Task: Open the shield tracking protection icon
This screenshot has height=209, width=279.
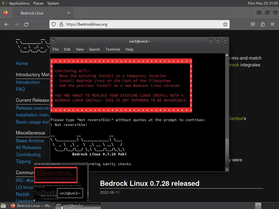Action: [54, 24]
